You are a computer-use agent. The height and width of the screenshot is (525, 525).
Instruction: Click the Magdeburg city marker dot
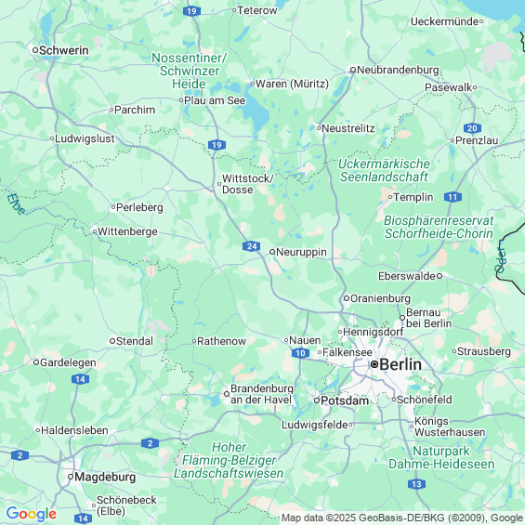point(71,477)
